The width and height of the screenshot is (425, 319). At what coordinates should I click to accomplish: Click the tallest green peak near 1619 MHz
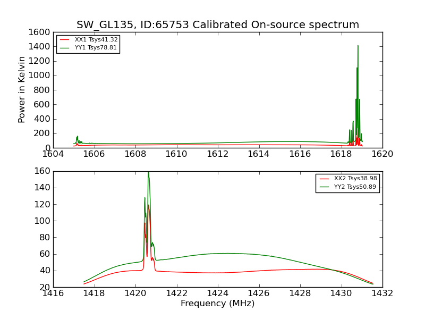click(358, 46)
